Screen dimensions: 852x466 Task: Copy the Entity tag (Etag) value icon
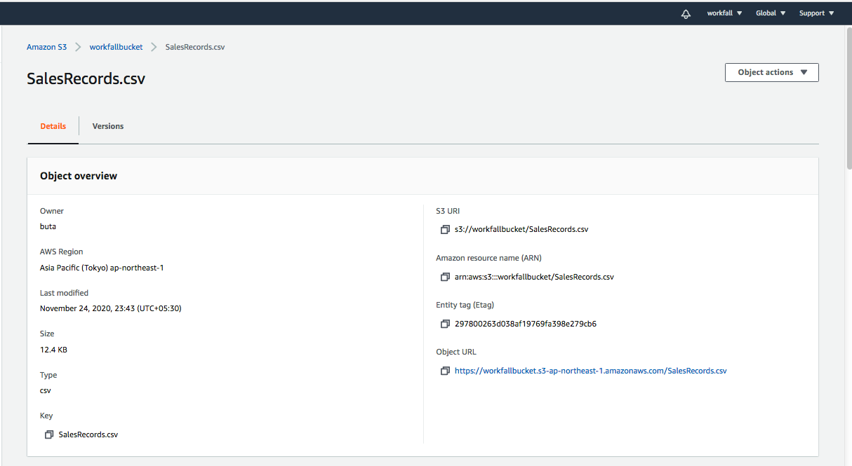point(445,324)
